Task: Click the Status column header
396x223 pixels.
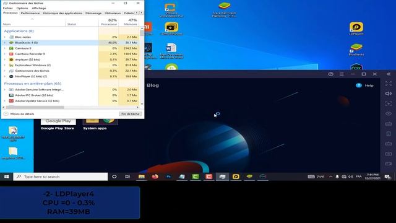Action: point(82,22)
